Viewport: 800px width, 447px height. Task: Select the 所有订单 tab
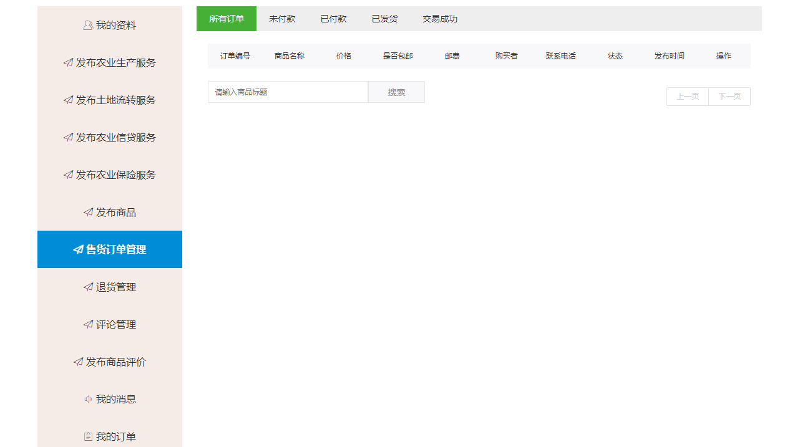click(227, 19)
